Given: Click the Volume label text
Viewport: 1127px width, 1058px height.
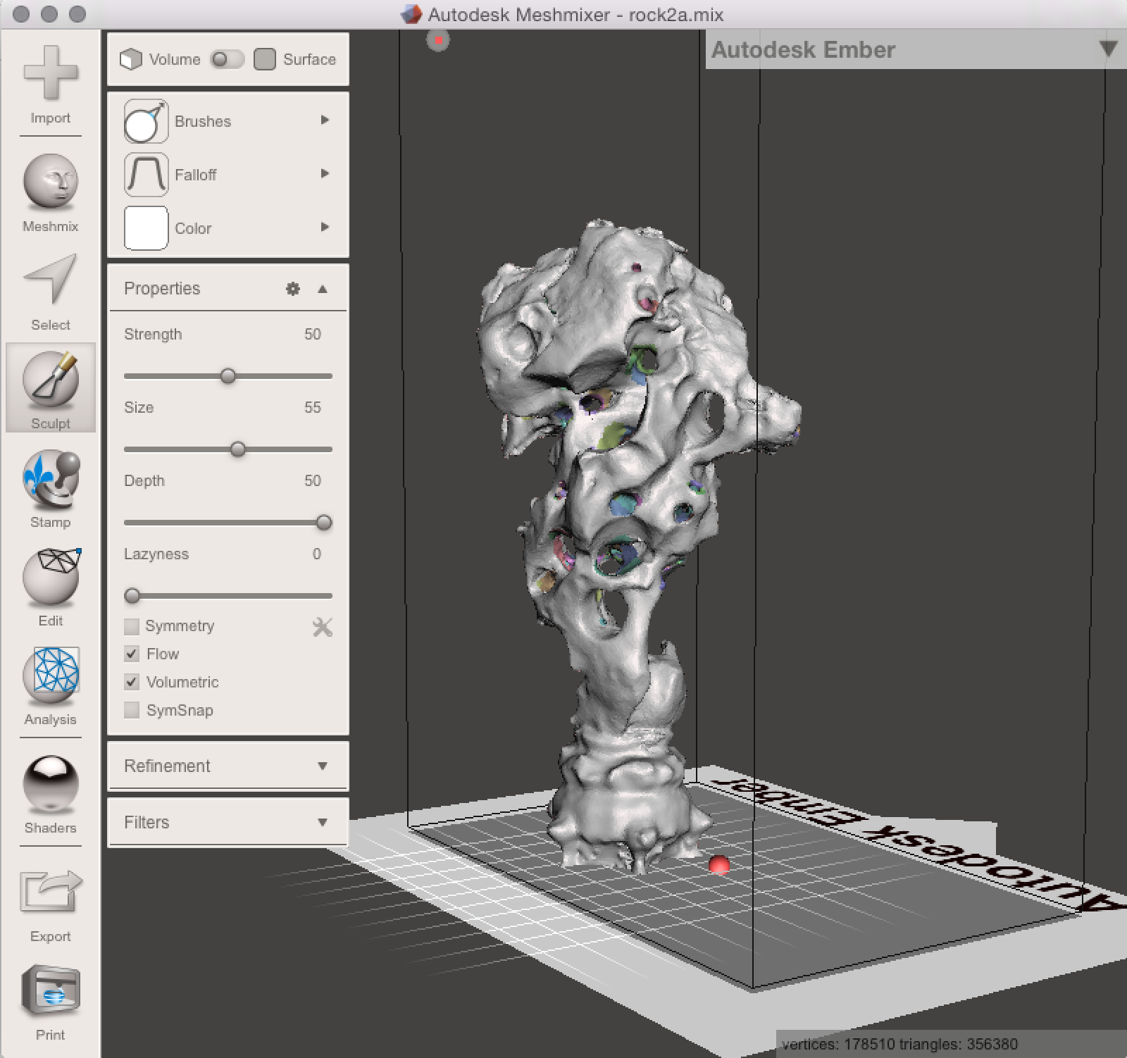Looking at the screenshot, I should tap(175, 59).
